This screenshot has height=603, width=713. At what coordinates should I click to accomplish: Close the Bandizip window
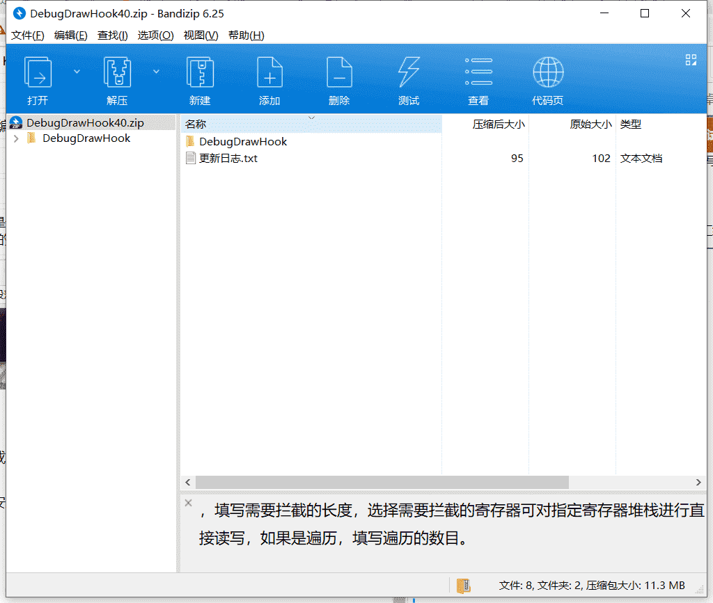pyautogui.click(x=686, y=14)
